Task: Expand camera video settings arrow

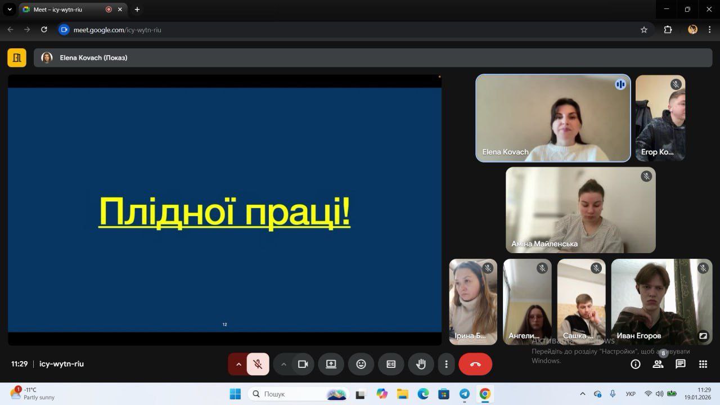Action: pos(283,364)
